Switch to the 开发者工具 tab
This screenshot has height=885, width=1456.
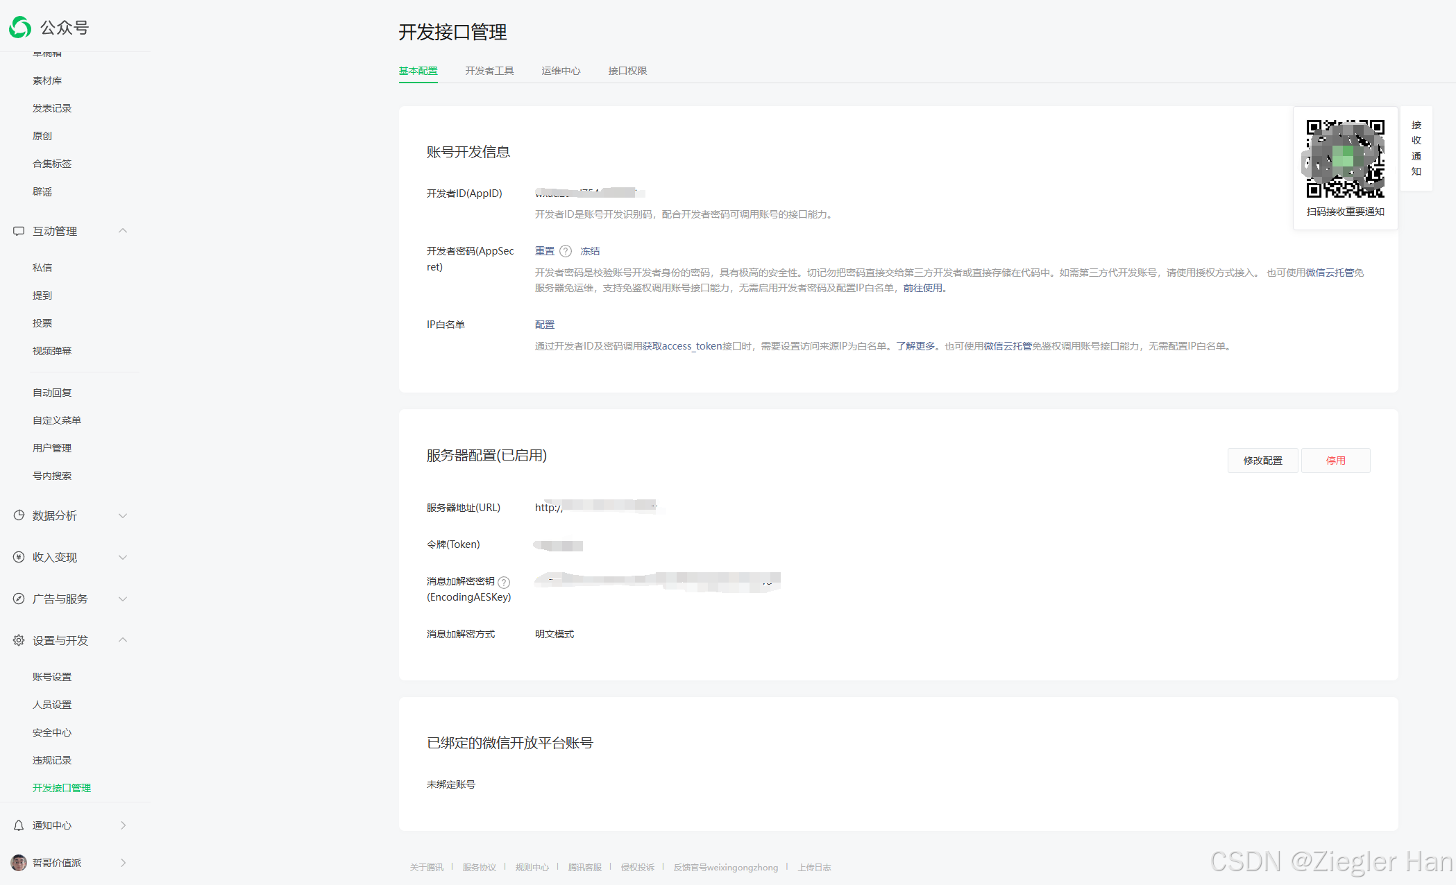tap(489, 71)
